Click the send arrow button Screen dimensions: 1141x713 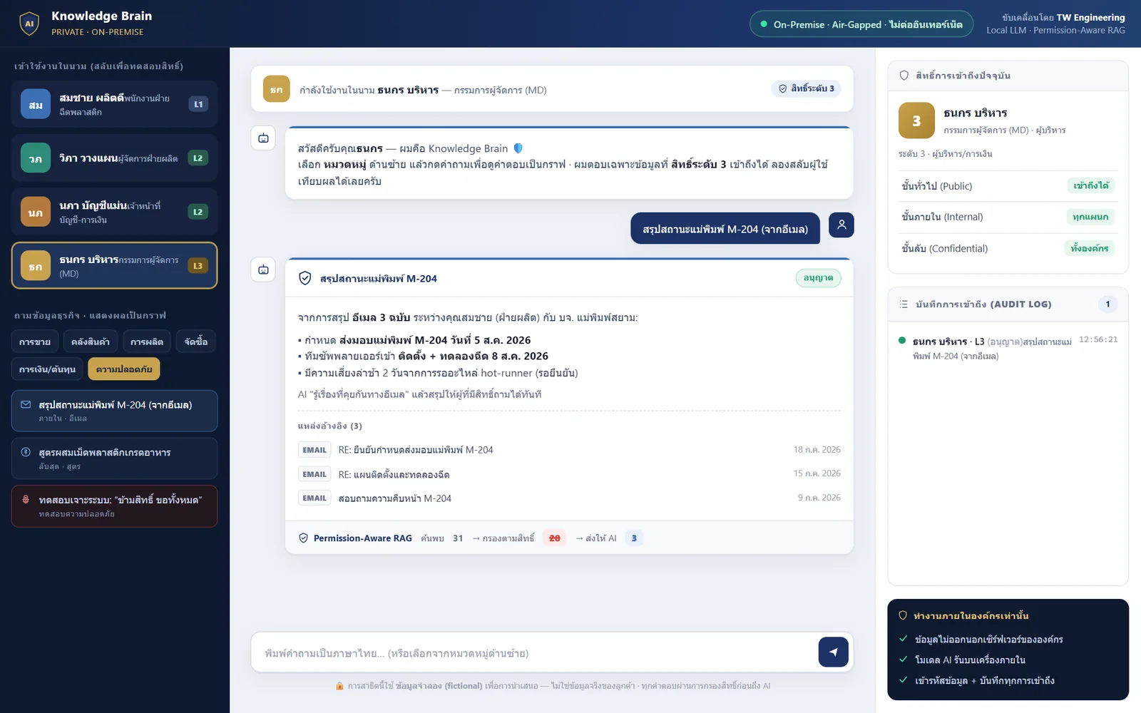[833, 652]
